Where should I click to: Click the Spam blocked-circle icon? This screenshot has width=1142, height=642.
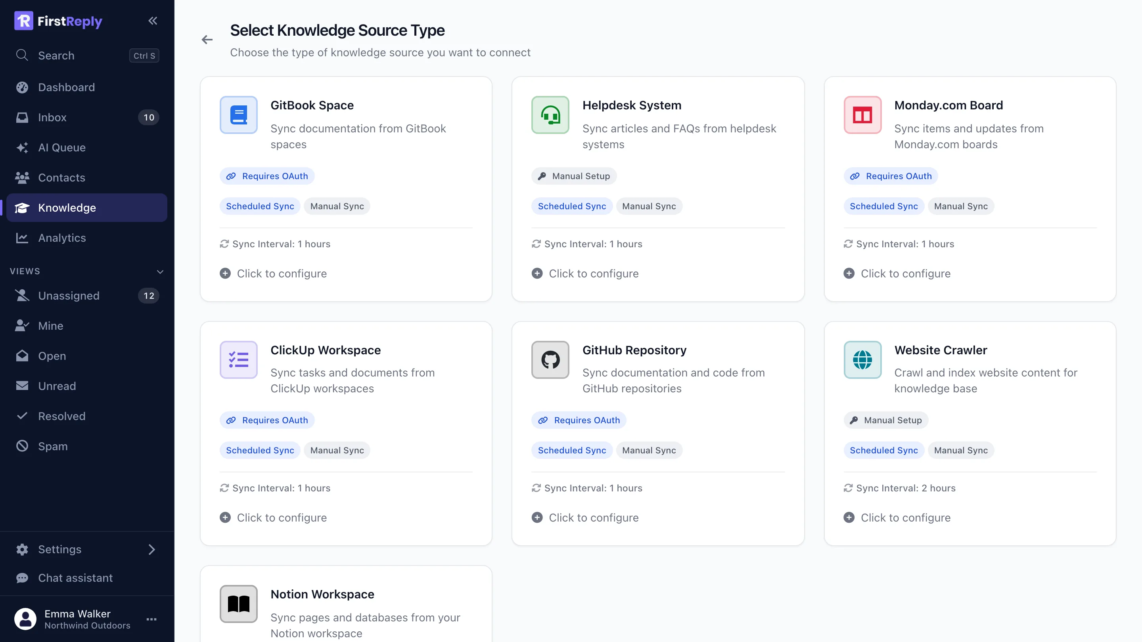point(22,446)
